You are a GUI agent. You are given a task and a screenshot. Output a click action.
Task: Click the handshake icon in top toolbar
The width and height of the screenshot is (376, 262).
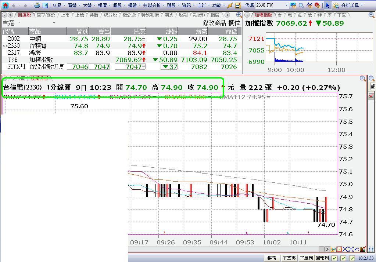click(309, 5)
